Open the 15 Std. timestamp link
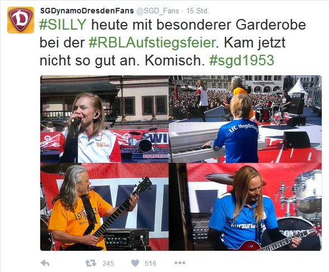Screen dimensions: 329x272 [198, 11]
